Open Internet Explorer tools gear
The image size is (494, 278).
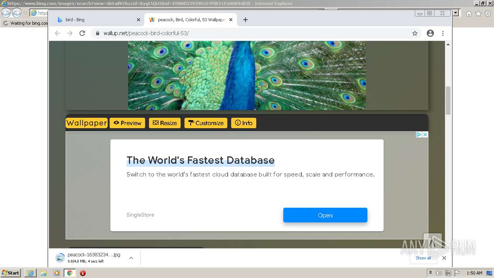click(x=487, y=14)
